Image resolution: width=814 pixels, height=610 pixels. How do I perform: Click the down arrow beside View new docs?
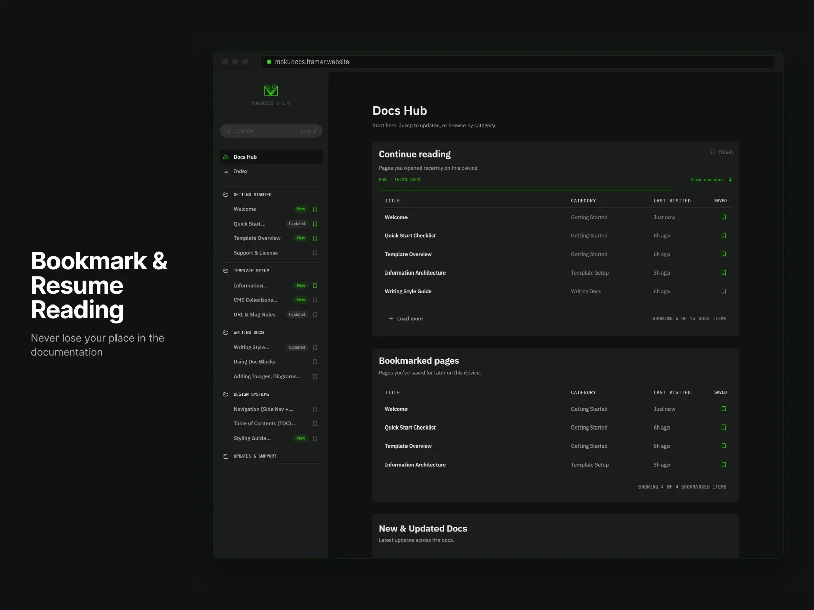730,180
